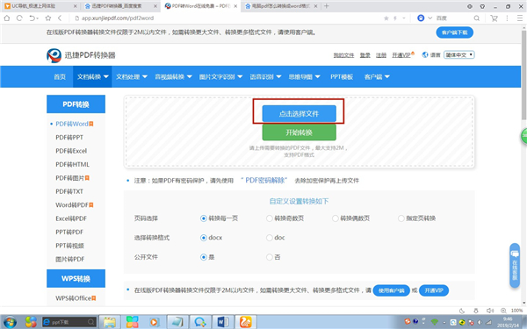Click the page vertical scrollbar thumb

(x=523, y=75)
